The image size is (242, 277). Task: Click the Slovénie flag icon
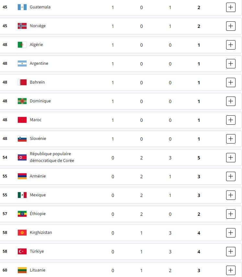click(22, 139)
